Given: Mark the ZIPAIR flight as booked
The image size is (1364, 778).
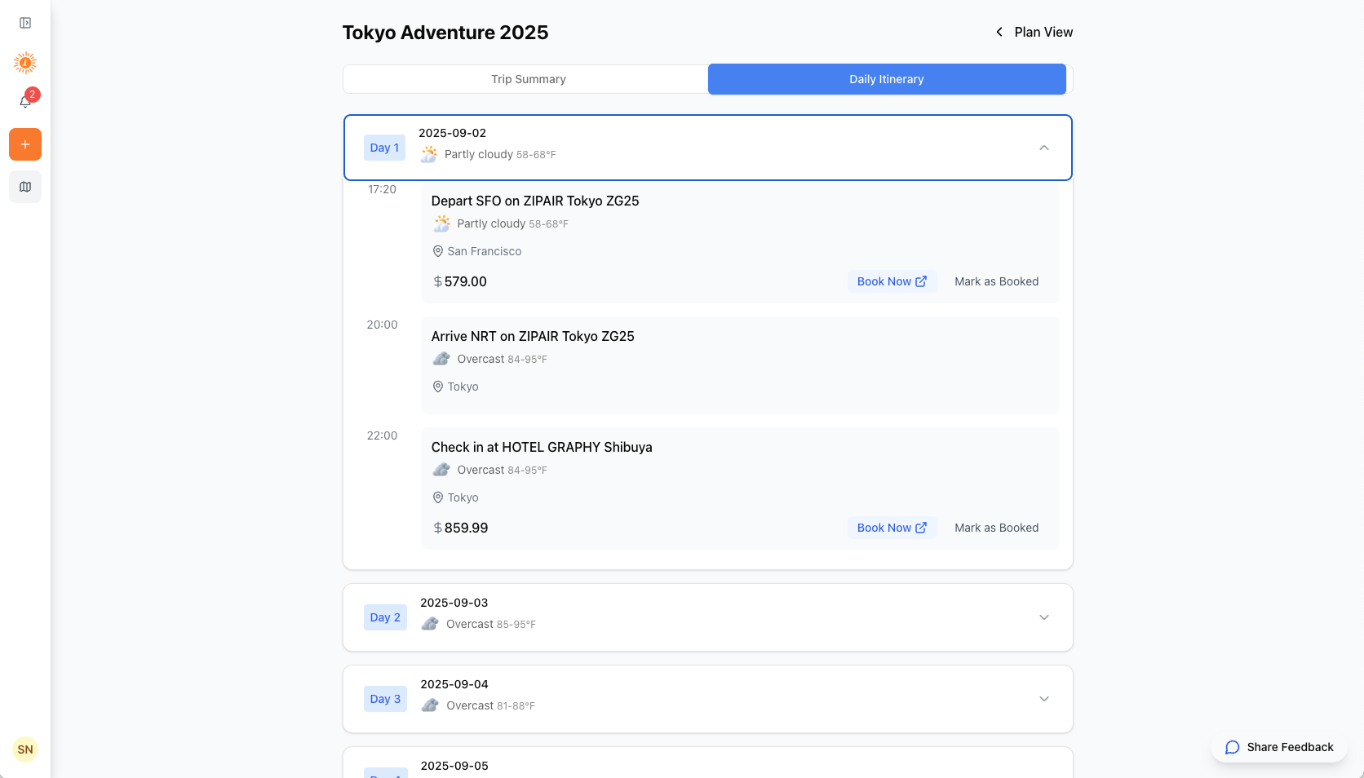Looking at the screenshot, I should coord(996,281).
